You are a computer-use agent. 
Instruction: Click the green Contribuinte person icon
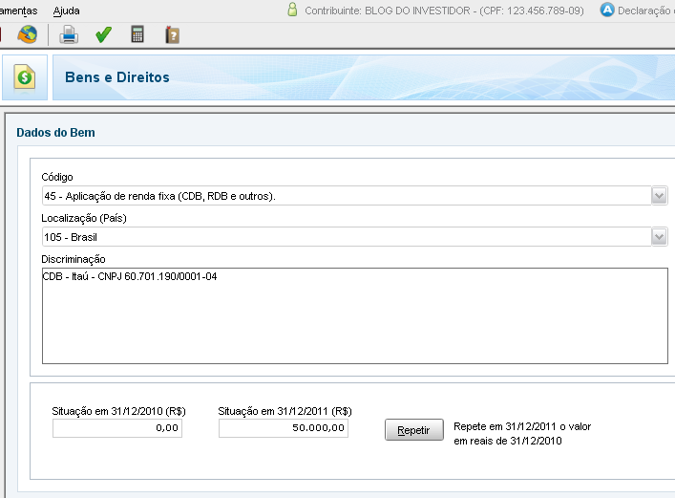tap(292, 10)
